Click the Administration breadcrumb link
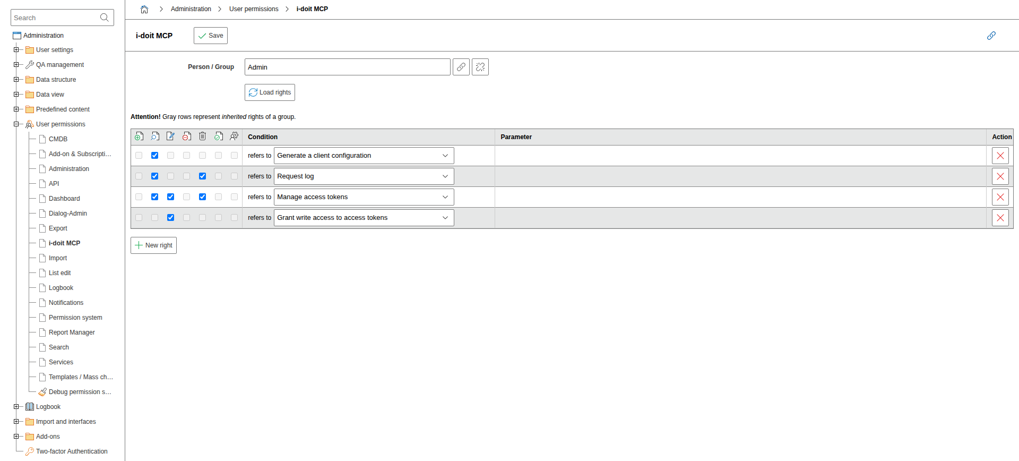 click(191, 9)
